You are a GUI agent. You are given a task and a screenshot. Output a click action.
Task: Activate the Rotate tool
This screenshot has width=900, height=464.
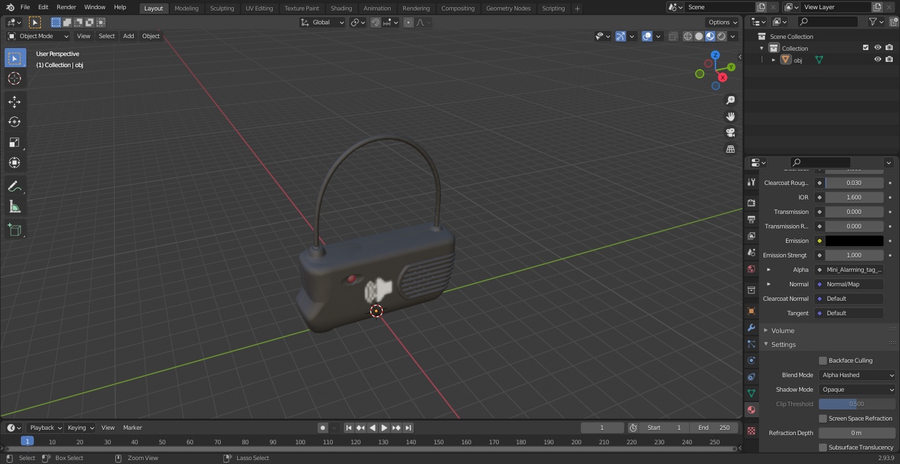[14, 122]
